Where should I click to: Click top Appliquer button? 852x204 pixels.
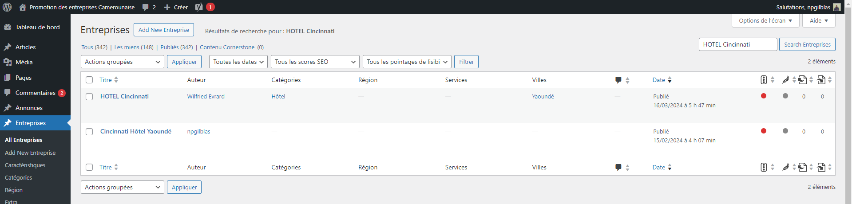coord(184,62)
